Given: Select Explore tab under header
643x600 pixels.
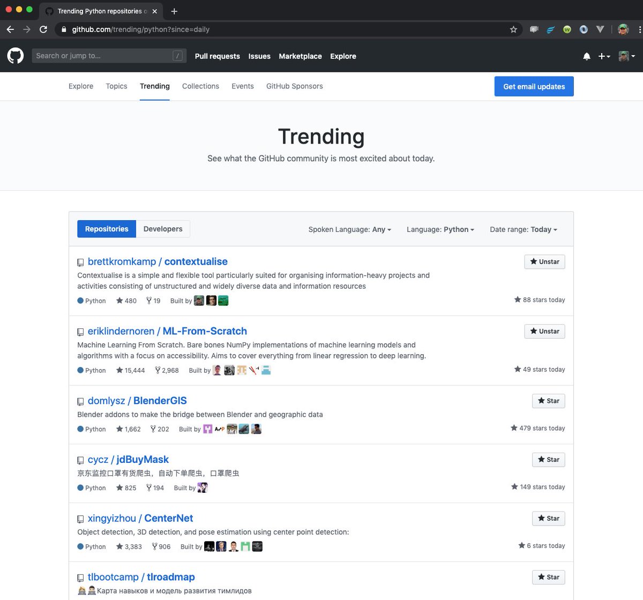Looking at the screenshot, I should click(81, 86).
